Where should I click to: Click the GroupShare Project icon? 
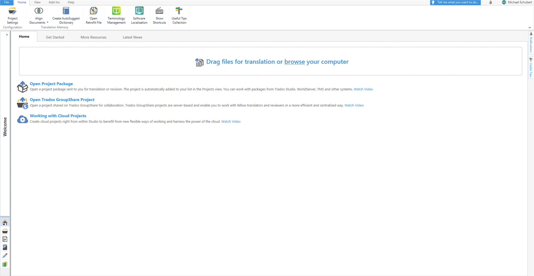coord(22,103)
